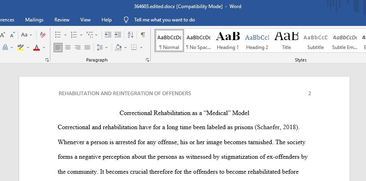Apply red font color
Image resolution: width=366 pixels, height=181 pixels.
[37, 47]
